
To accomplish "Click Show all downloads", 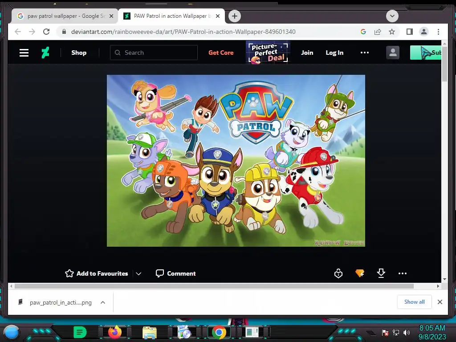I will coord(415,302).
